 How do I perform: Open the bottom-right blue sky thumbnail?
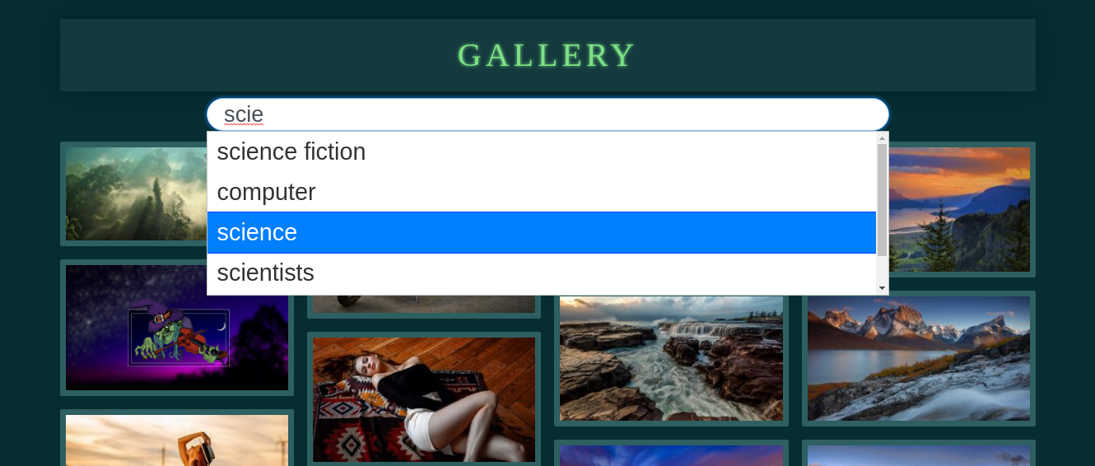919,455
